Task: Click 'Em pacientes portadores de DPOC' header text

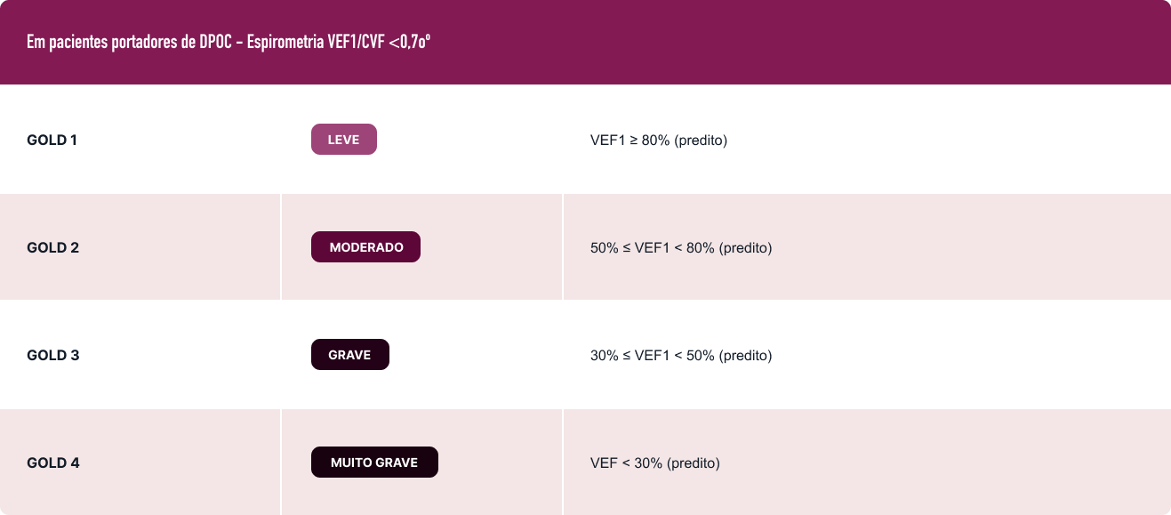Action: tap(132, 43)
